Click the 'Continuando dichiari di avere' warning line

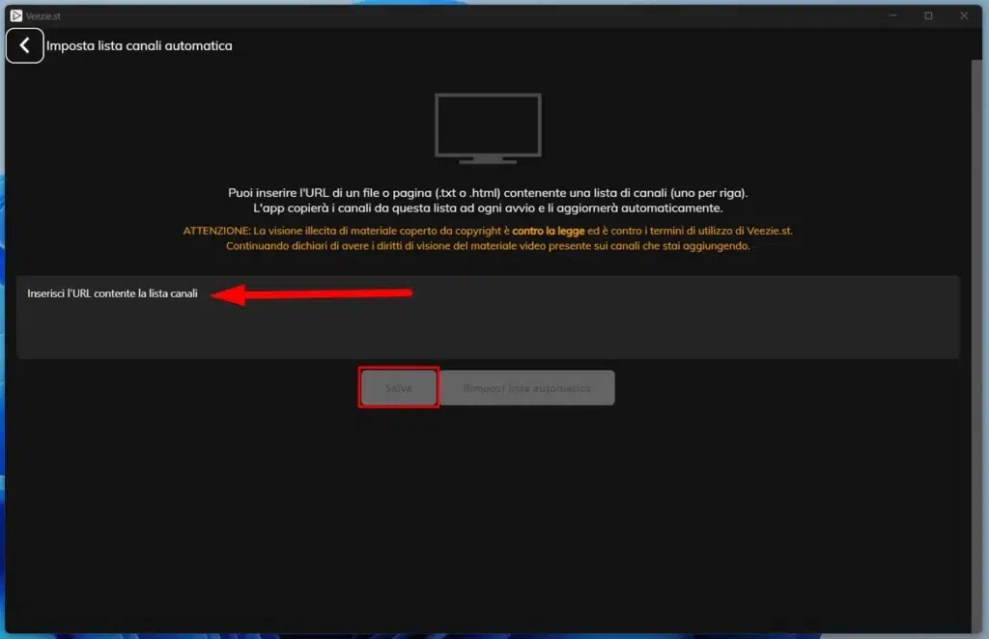488,246
